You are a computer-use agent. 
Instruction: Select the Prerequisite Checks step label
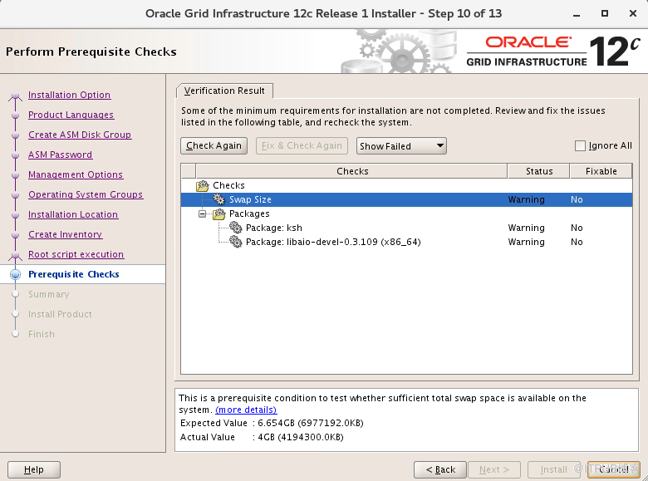74,274
